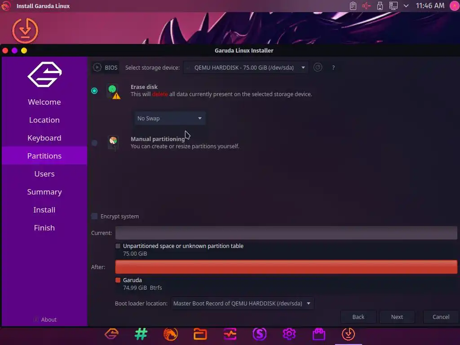Viewport: 460px width, 345px height.
Task: Click the muted volume tray icon
Action: coord(367,6)
